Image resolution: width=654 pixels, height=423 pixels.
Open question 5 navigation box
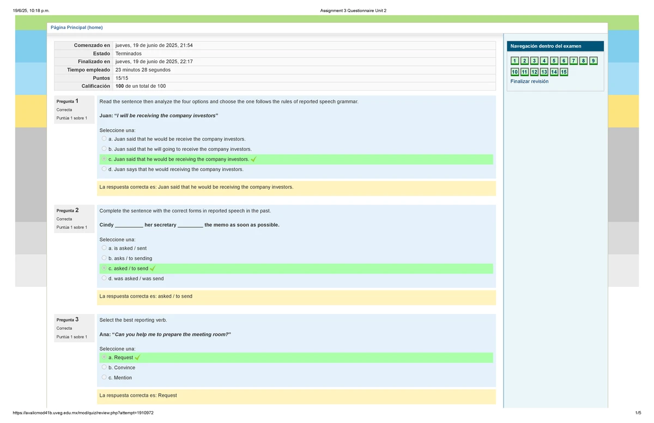(x=554, y=61)
